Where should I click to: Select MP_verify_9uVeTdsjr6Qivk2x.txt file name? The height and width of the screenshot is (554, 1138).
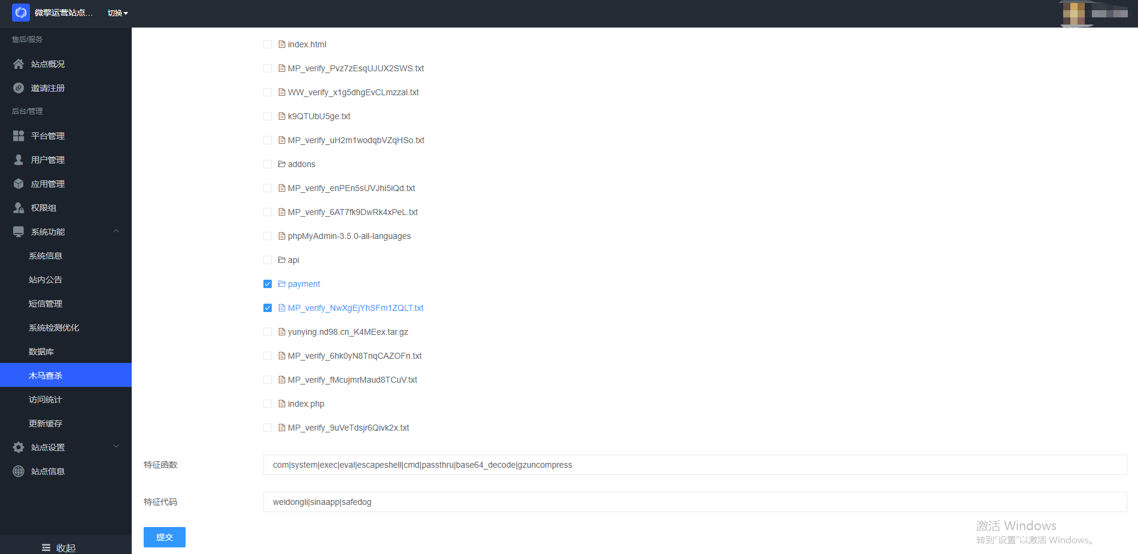pyautogui.click(x=348, y=428)
